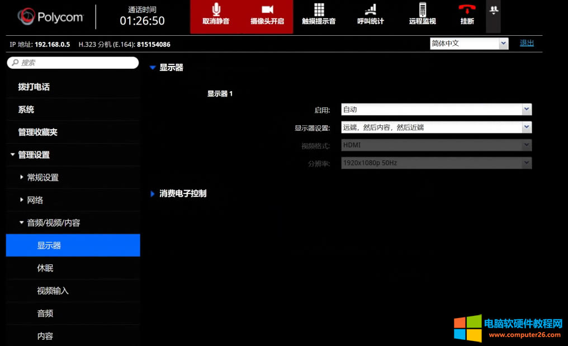Select the touch tones (触摸提示音) icon
This screenshot has width=568, height=346.
pyautogui.click(x=319, y=12)
